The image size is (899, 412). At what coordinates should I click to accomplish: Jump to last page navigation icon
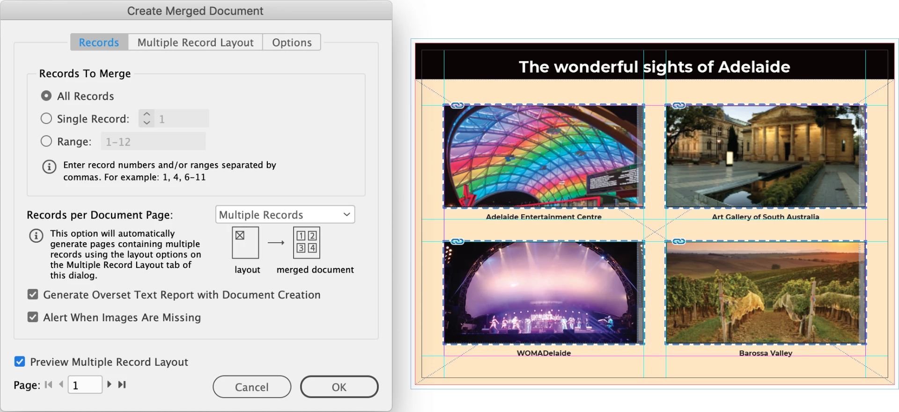[x=122, y=384]
